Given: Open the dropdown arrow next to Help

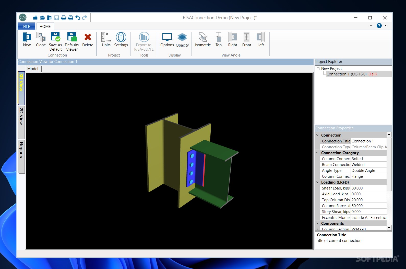Looking at the screenshot, I should coord(385,26).
